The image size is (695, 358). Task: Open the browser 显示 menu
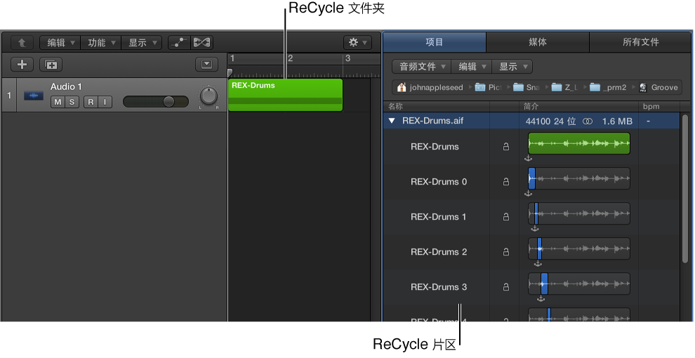[512, 67]
